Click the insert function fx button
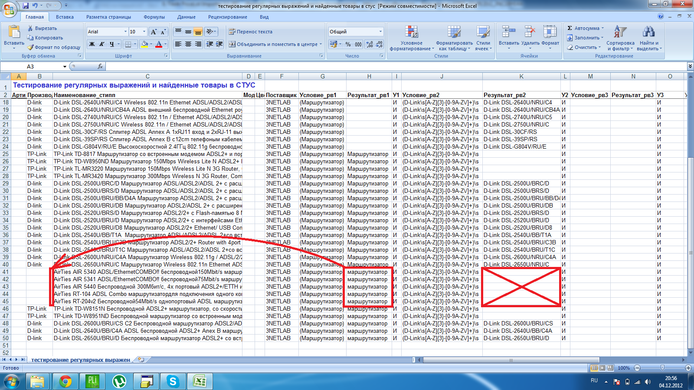Image resolution: width=694 pixels, height=390 pixels. click(100, 66)
